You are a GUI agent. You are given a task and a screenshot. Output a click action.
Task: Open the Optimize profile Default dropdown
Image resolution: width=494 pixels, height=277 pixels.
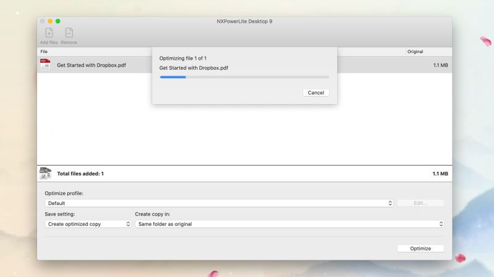219,203
